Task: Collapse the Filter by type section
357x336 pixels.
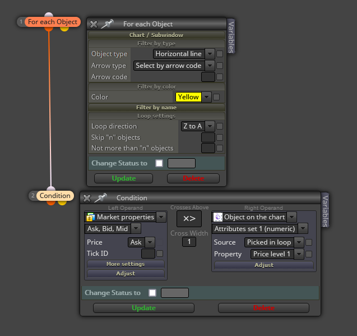Action: click(x=156, y=44)
